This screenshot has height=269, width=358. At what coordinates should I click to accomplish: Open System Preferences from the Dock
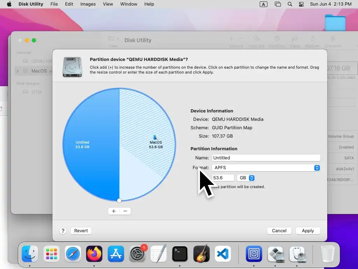point(137,254)
